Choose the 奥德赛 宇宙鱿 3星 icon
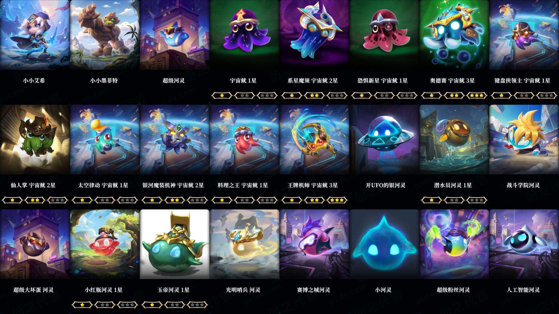 [x=454, y=35]
